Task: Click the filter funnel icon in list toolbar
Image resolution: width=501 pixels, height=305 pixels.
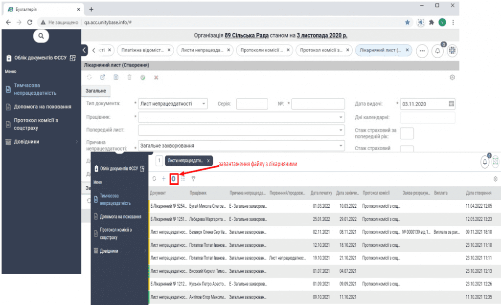Action: coord(193,179)
